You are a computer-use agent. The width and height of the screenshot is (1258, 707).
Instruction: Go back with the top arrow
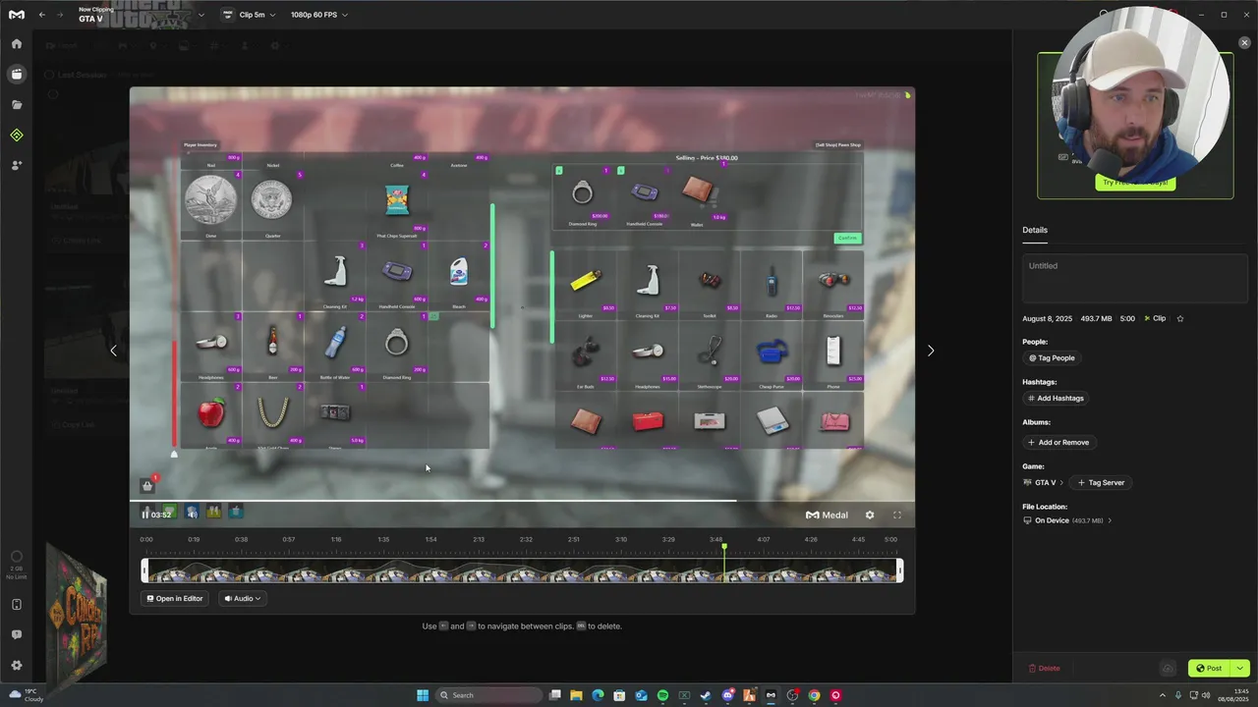(x=41, y=15)
